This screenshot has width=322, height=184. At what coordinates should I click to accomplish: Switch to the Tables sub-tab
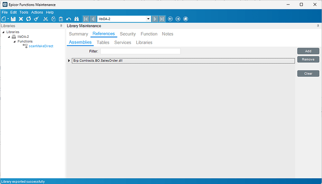point(103,42)
